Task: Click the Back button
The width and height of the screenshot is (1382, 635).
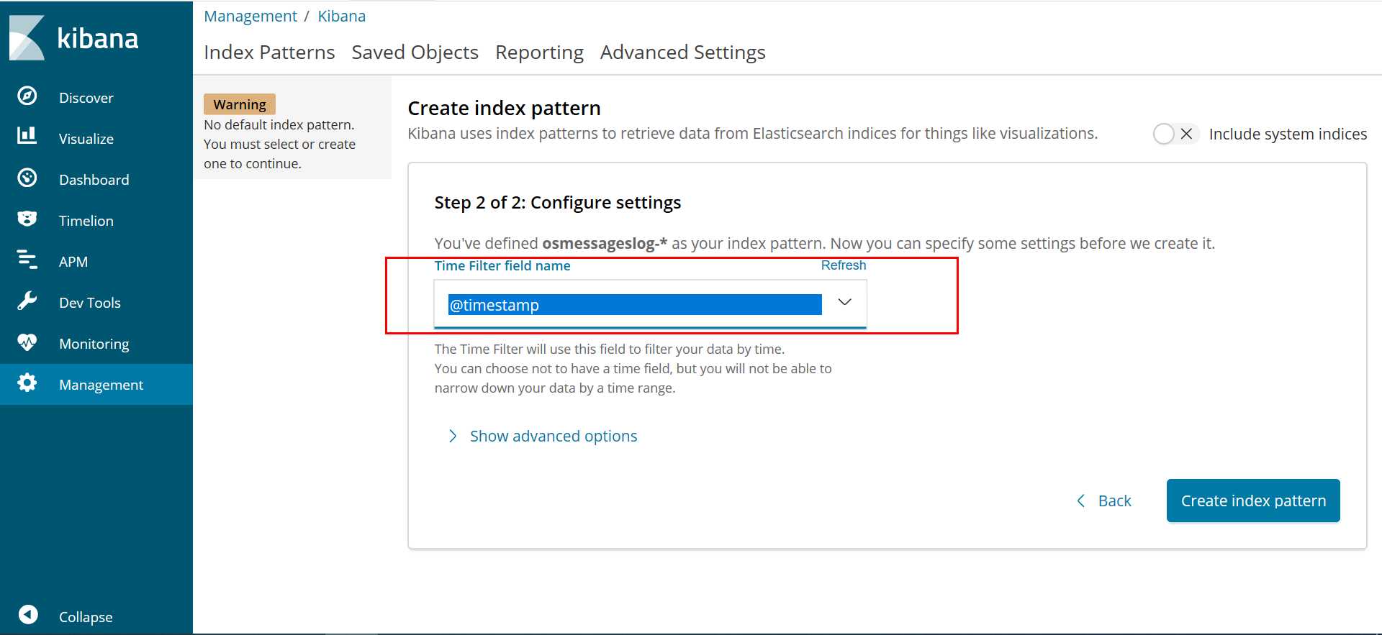Action: [x=1103, y=501]
